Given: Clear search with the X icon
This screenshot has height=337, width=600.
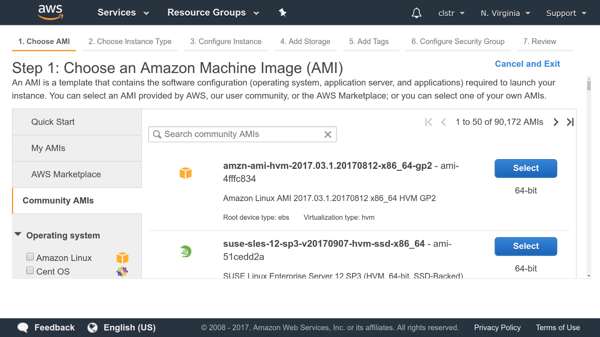Looking at the screenshot, I should [328, 134].
